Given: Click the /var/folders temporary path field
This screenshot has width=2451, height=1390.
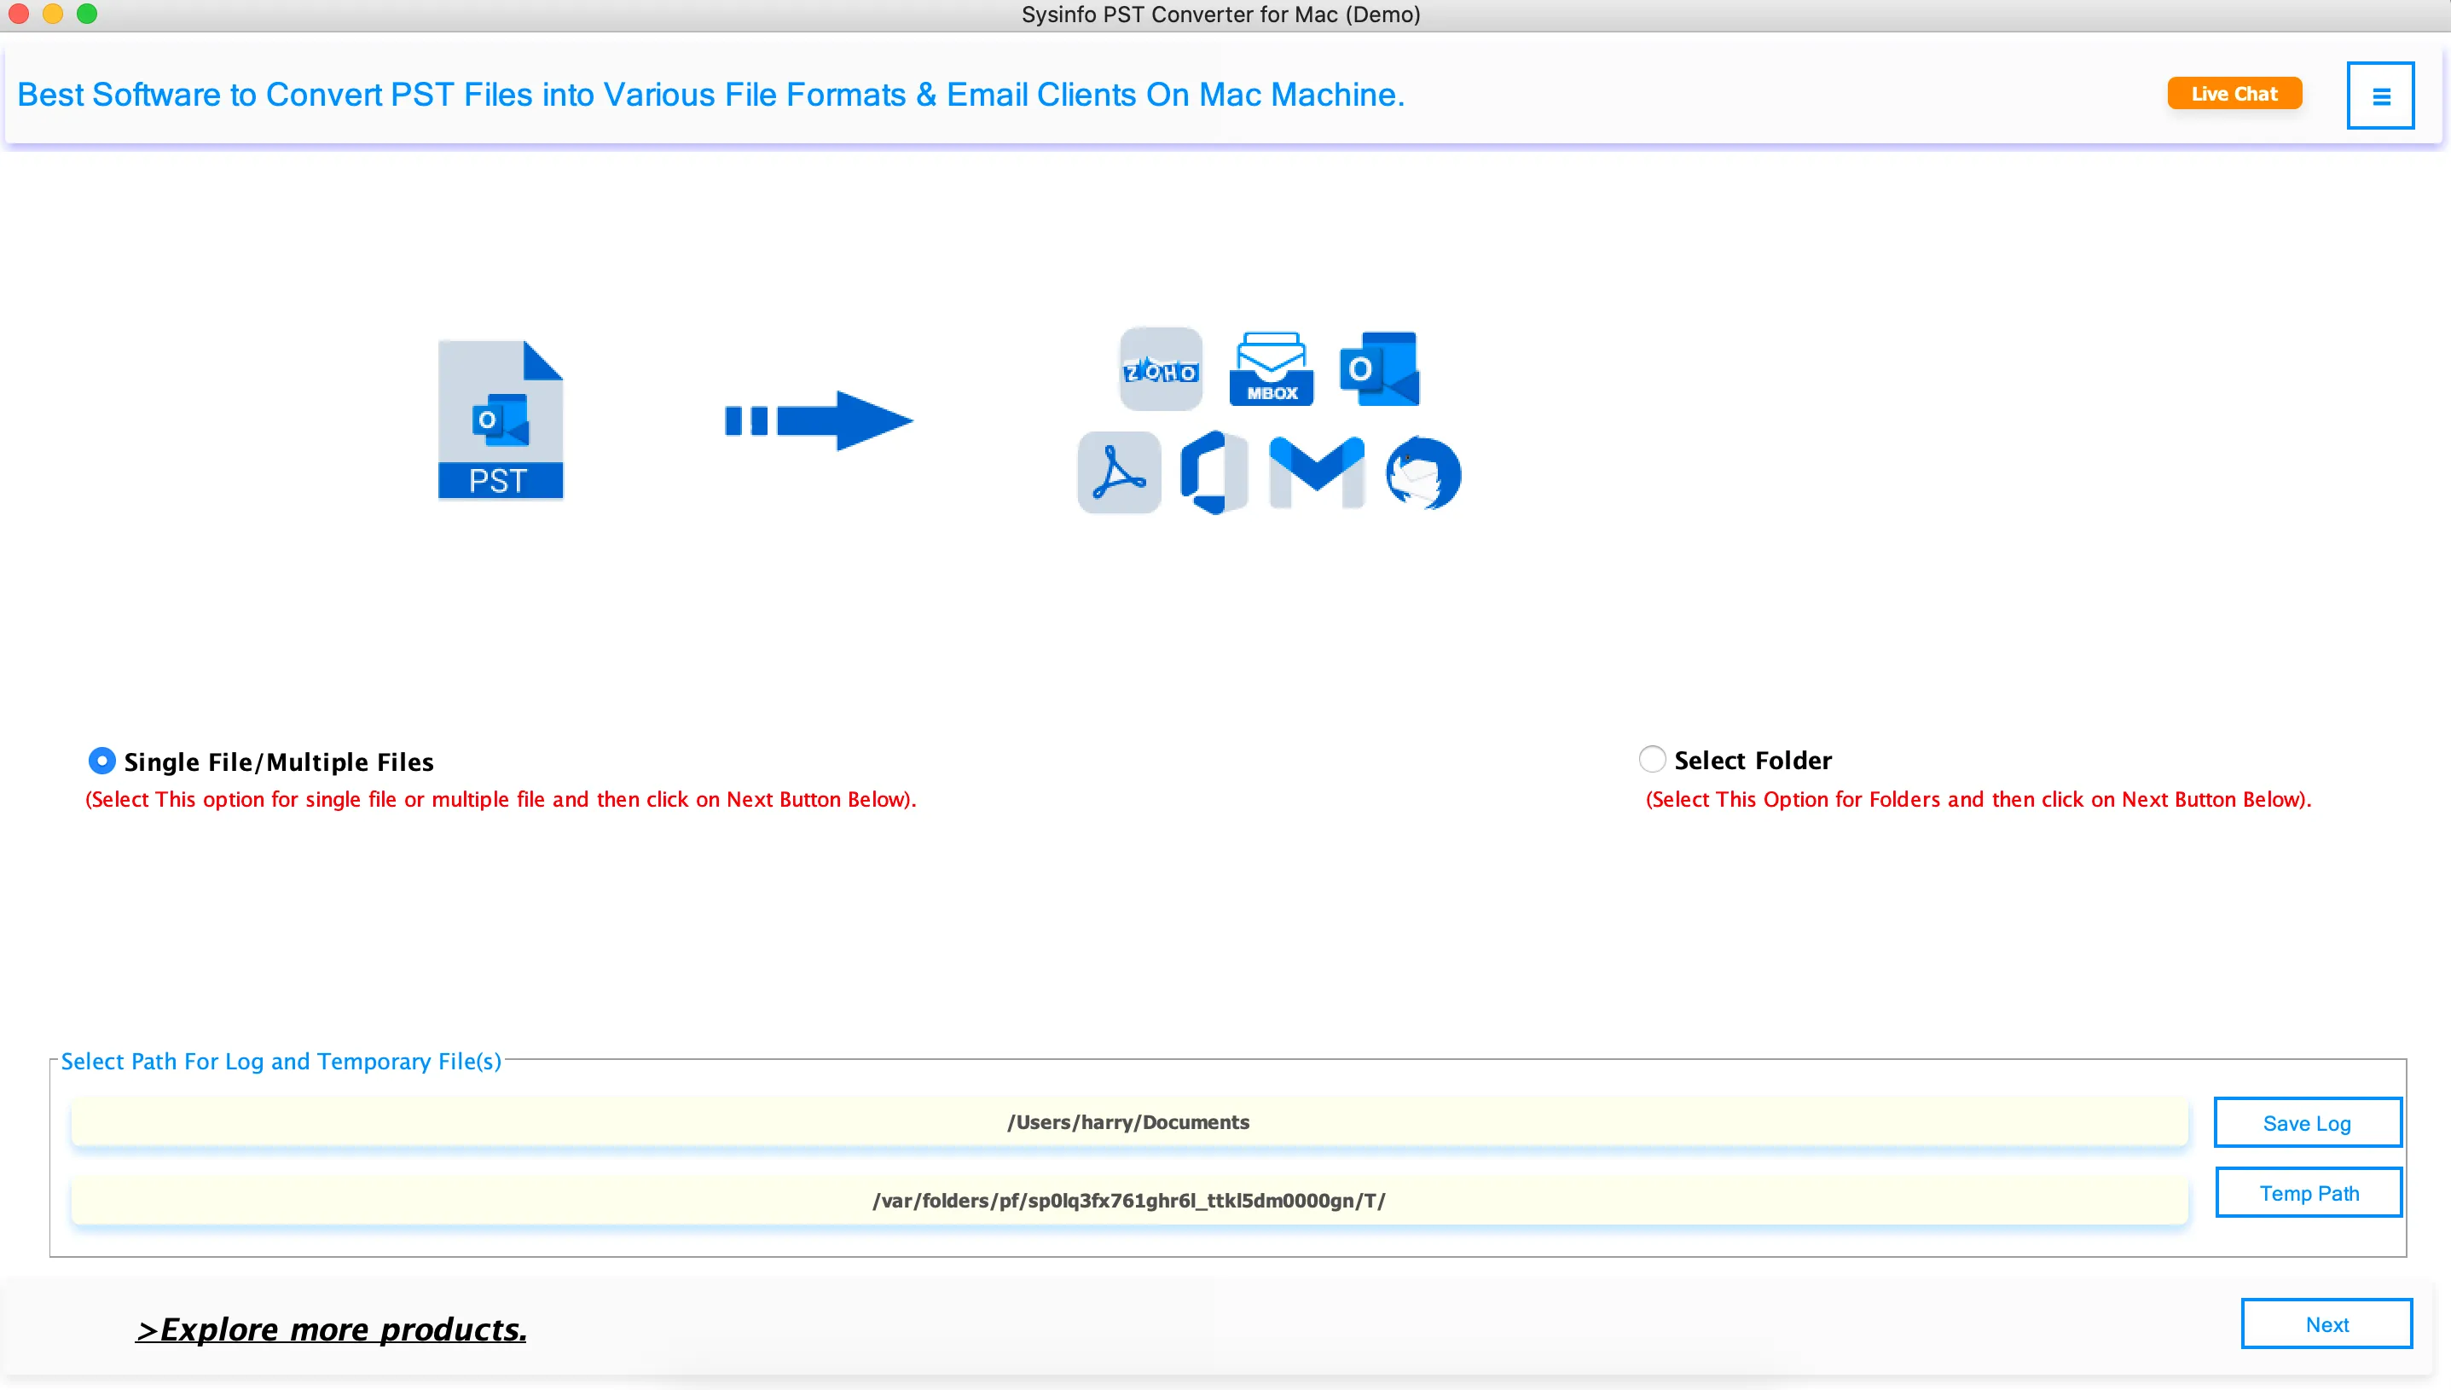Looking at the screenshot, I should pos(1128,1200).
